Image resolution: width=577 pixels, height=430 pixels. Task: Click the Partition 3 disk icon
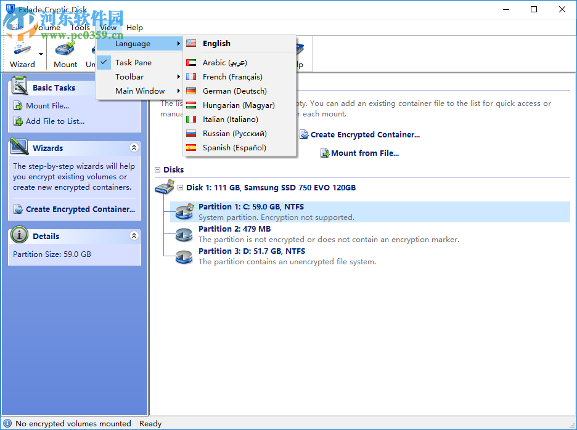click(x=184, y=257)
